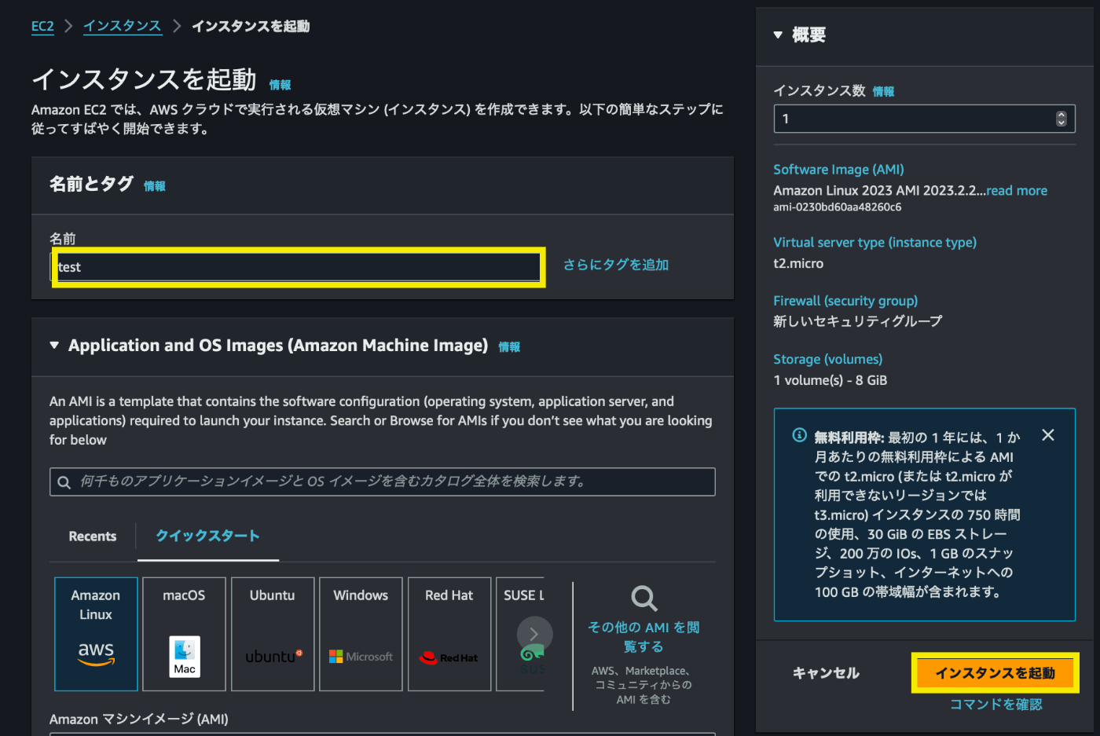Click the Microsoft logo icon

click(361, 657)
